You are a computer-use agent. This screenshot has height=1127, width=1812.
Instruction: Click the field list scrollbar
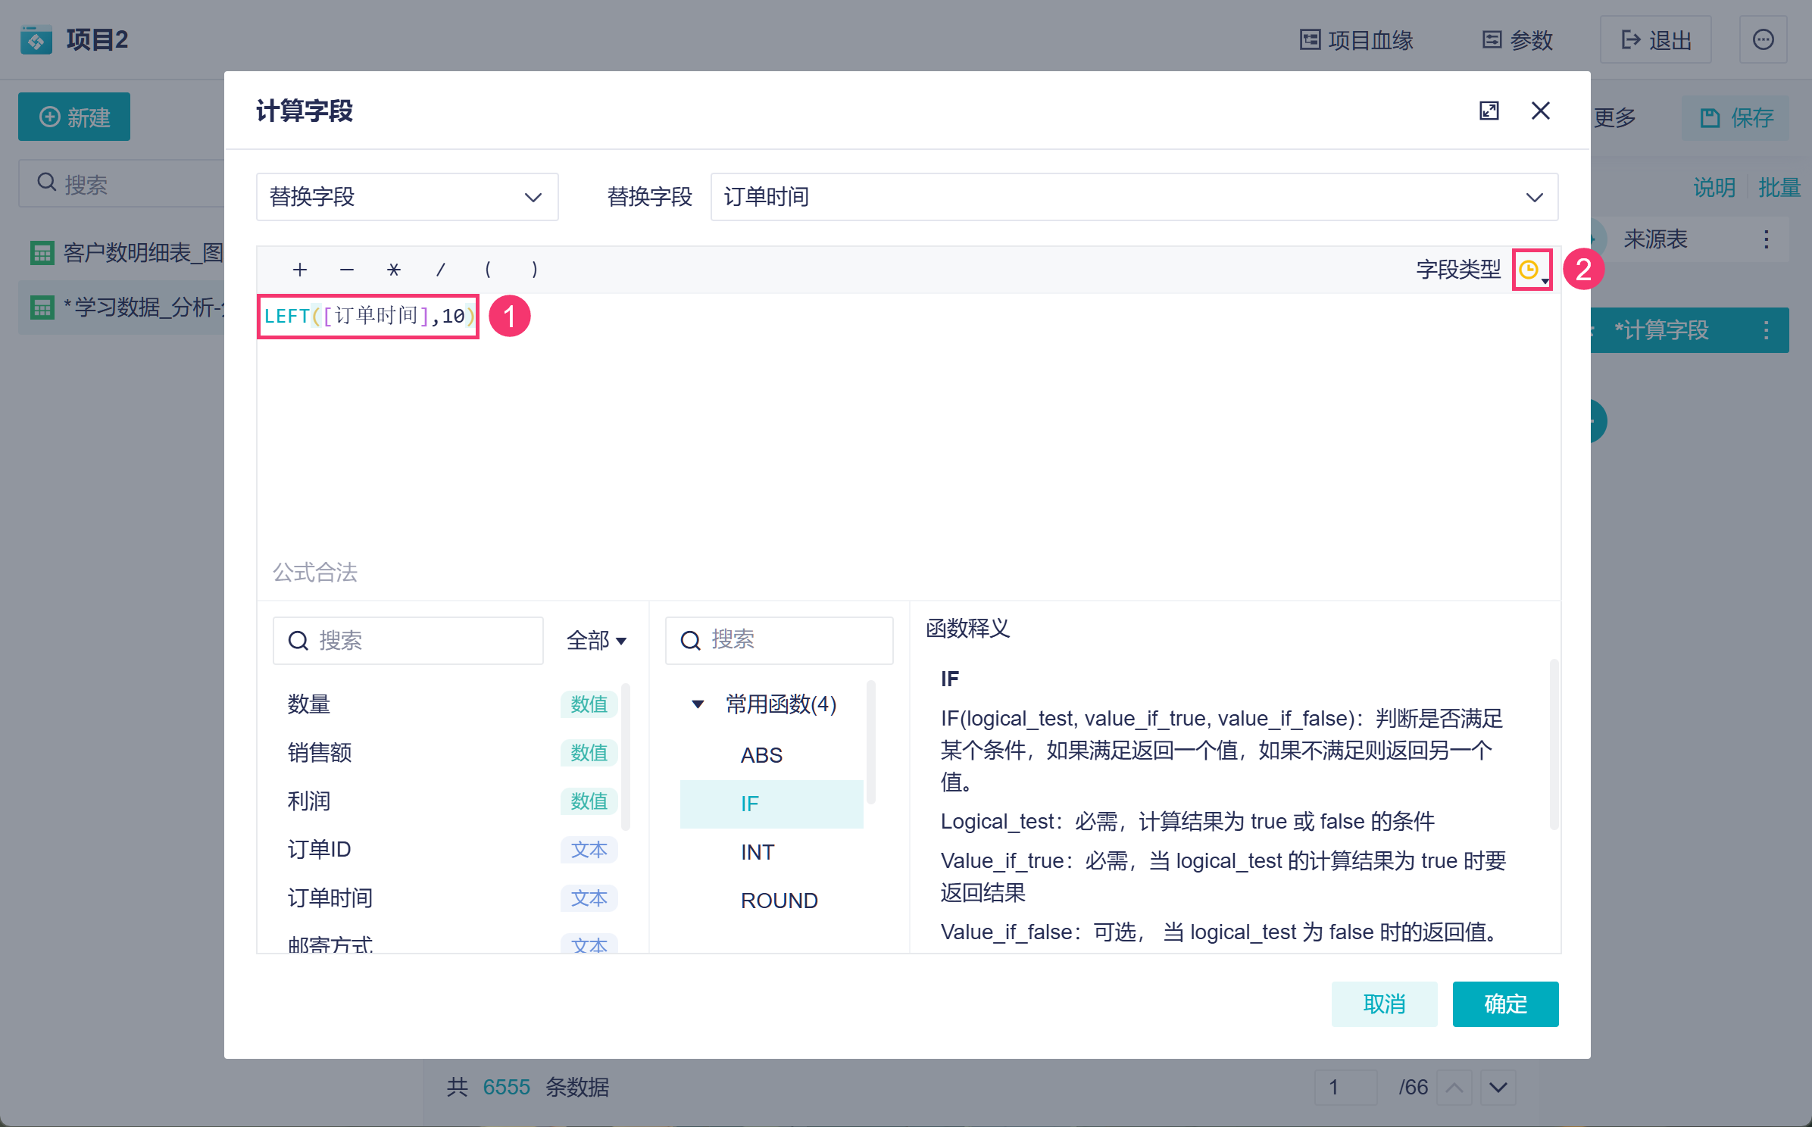point(626,757)
